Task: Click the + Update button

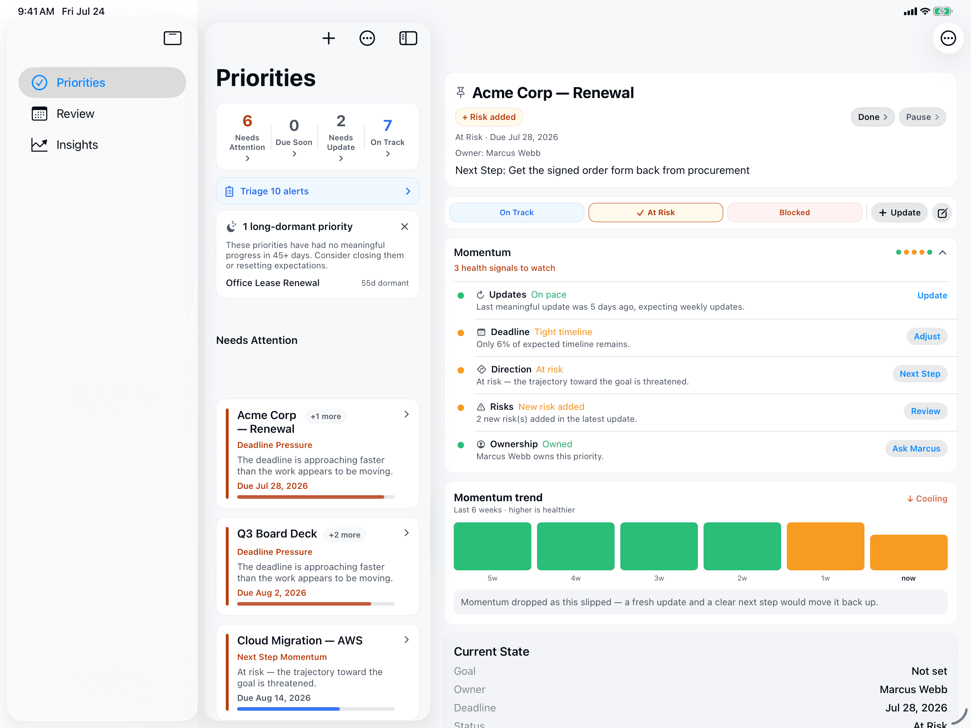Action: [899, 213]
